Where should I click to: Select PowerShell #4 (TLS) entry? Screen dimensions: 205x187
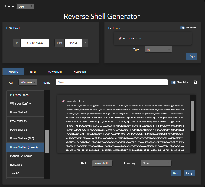(x=25, y=138)
